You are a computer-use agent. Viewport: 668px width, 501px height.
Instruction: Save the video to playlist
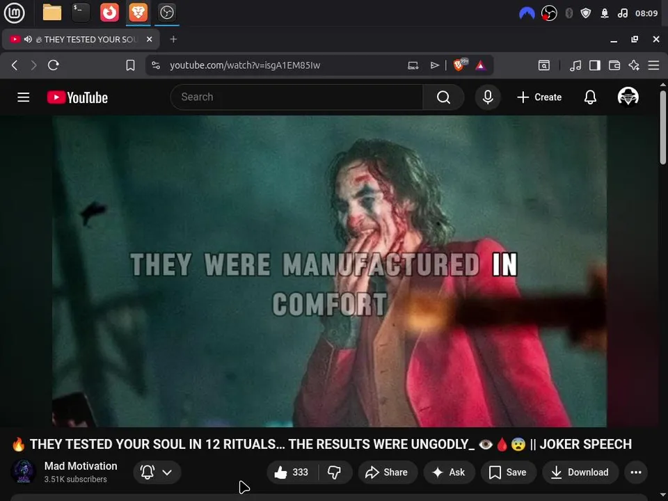(x=508, y=472)
